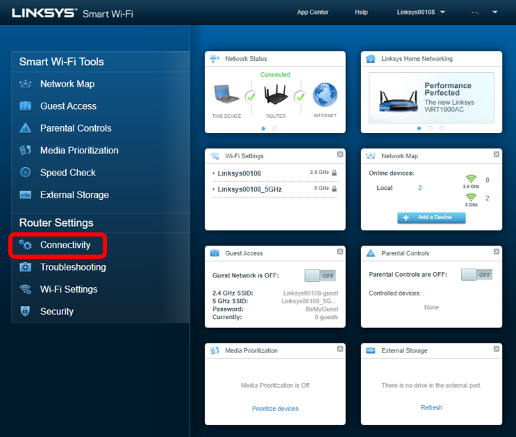Click the '0 guests' value
Screen dimensions: 516x437
[x=326, y=317]
